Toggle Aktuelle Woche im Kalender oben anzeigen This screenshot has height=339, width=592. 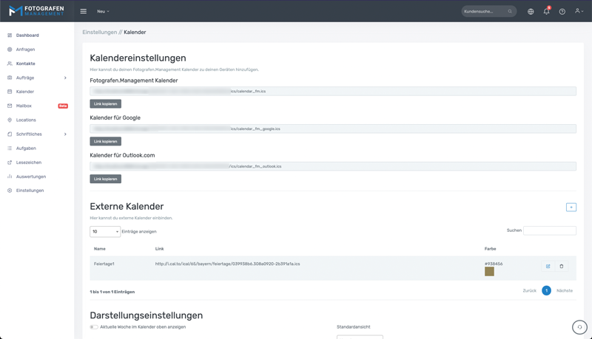[94, 326]
